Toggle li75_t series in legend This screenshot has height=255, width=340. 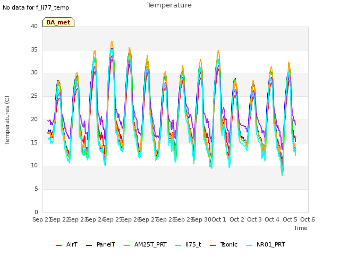[188, 244]
